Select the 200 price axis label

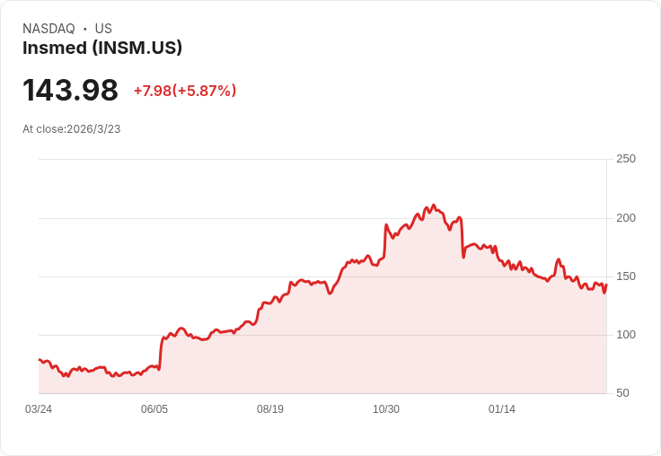click(x=625, y=217)
